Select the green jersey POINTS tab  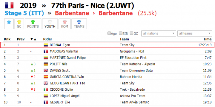[33, 24]
